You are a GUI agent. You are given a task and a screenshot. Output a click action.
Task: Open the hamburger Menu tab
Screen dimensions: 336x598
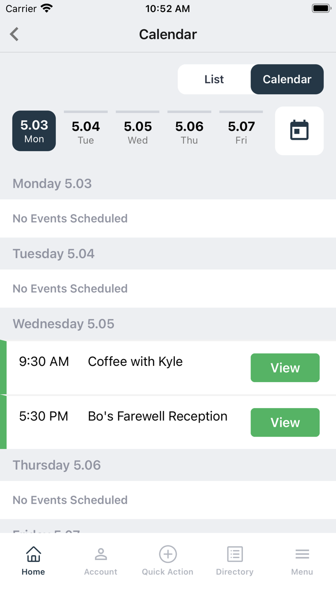pyautogui.click(x=302, y=561)
